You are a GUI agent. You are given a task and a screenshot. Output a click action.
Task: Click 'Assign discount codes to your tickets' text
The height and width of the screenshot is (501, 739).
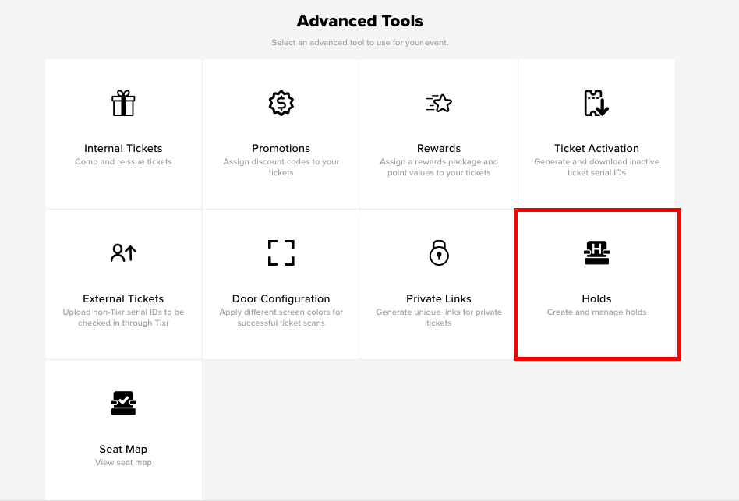pos(281,168)
